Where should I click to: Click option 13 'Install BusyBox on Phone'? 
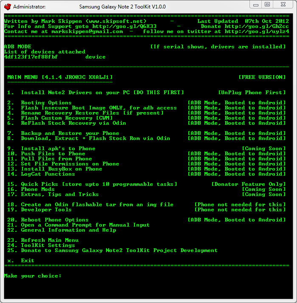tap(55, 169)
